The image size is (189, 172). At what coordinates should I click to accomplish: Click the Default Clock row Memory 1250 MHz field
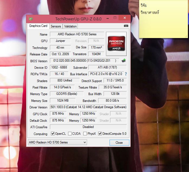coord(89,120)
